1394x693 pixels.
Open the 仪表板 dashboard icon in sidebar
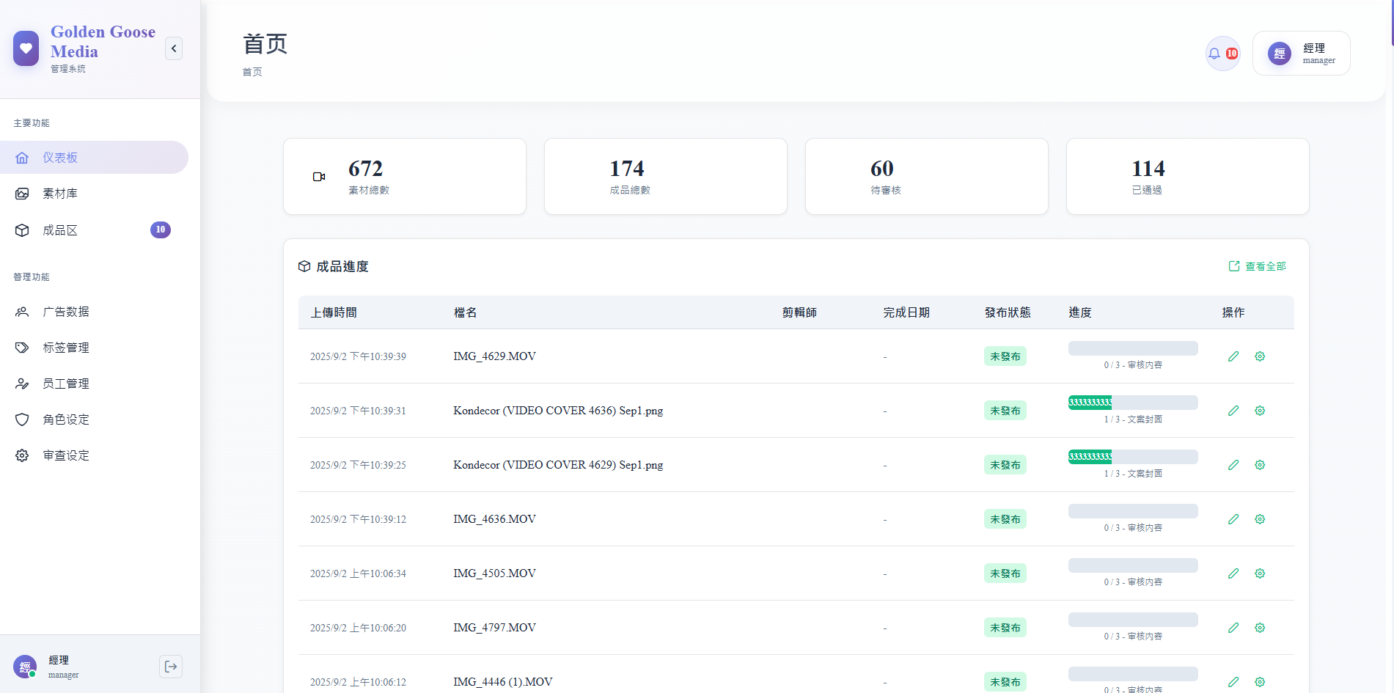tap(22, 157)
